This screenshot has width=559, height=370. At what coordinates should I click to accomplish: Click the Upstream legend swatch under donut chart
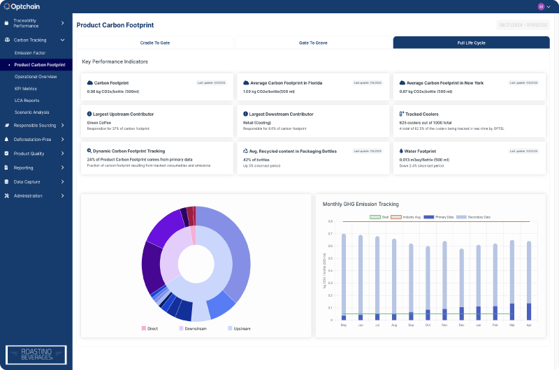[x=231, y=328]
